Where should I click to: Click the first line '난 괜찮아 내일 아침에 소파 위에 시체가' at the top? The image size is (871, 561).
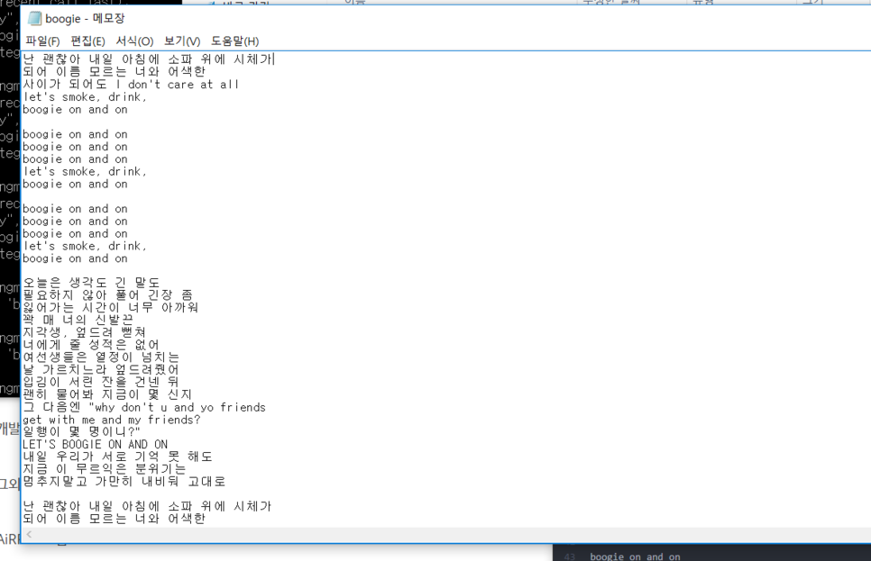pyautogui.click(x=147, y=59)
